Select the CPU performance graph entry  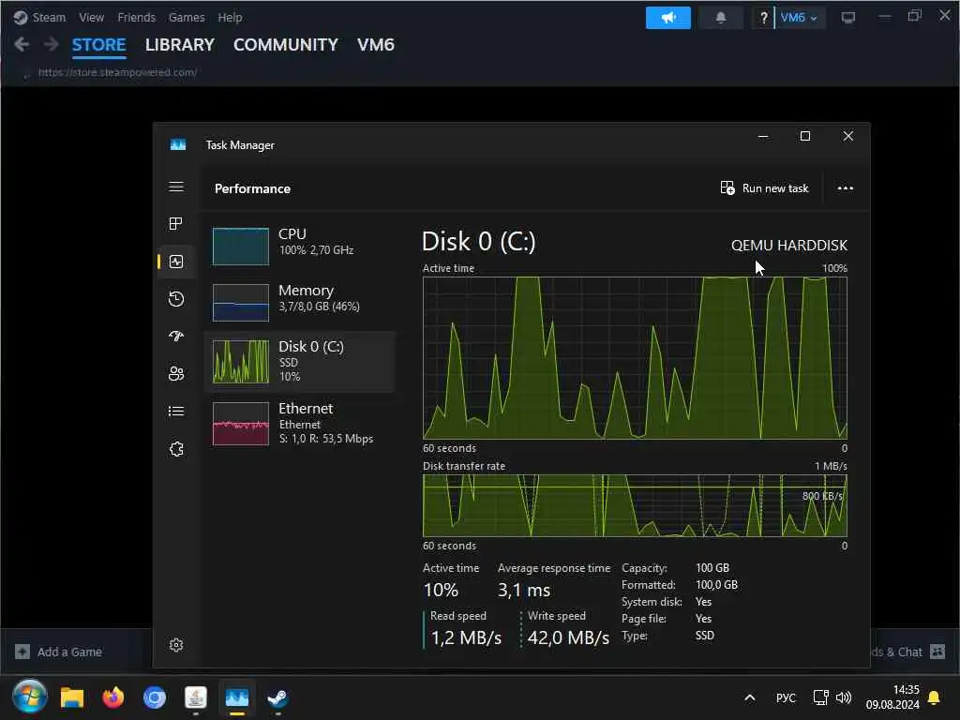(300, 246)
